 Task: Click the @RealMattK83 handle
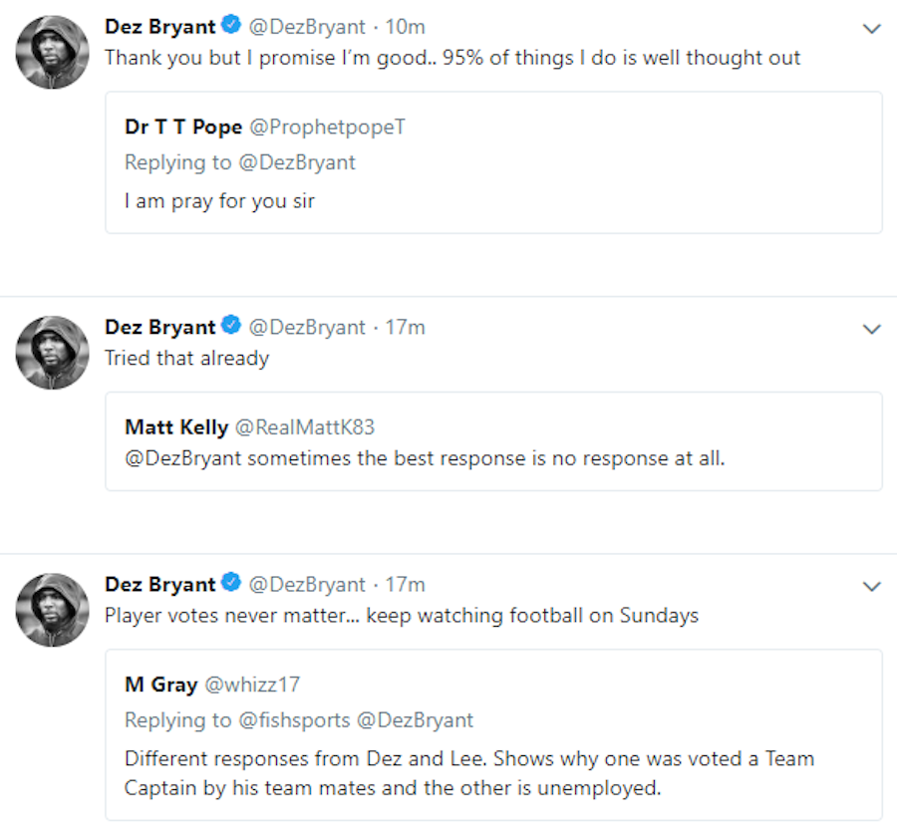(x=305, y=426)
